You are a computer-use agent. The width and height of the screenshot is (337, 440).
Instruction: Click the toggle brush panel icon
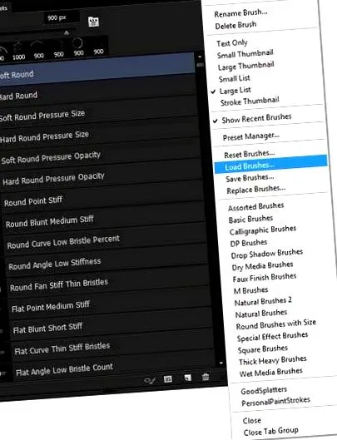tap(93, 22)
